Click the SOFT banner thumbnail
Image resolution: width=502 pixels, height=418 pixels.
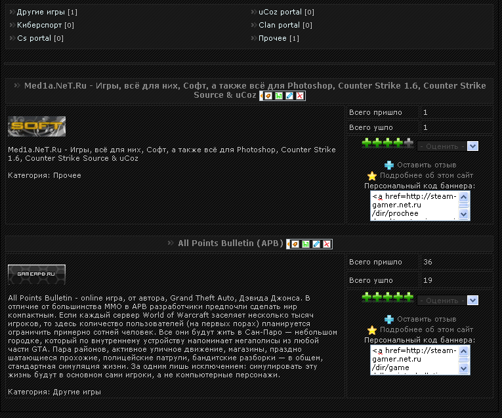(x=37, y=127)
